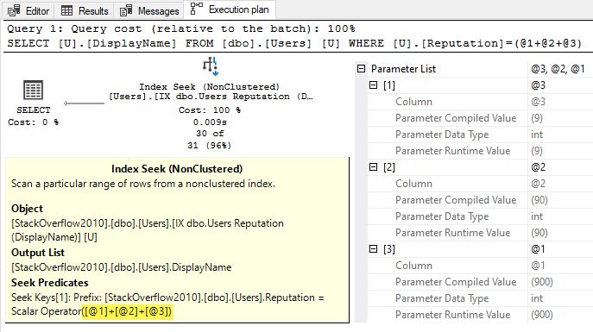Collapse parameter [2] node
The width and height of the screenshot is (593, 332).
[373, 167]
